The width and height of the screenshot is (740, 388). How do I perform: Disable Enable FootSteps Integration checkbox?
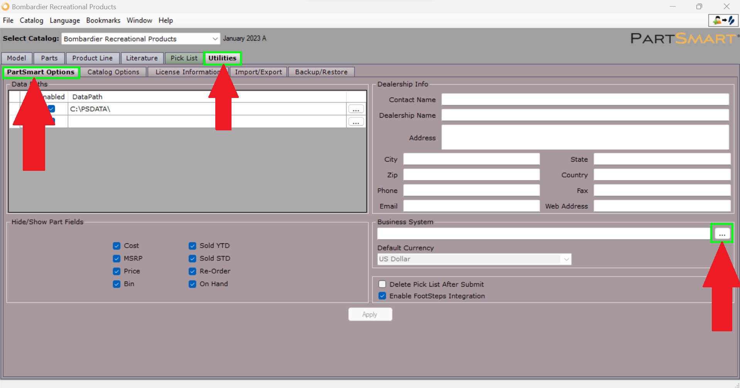click(x=382, y=296)
